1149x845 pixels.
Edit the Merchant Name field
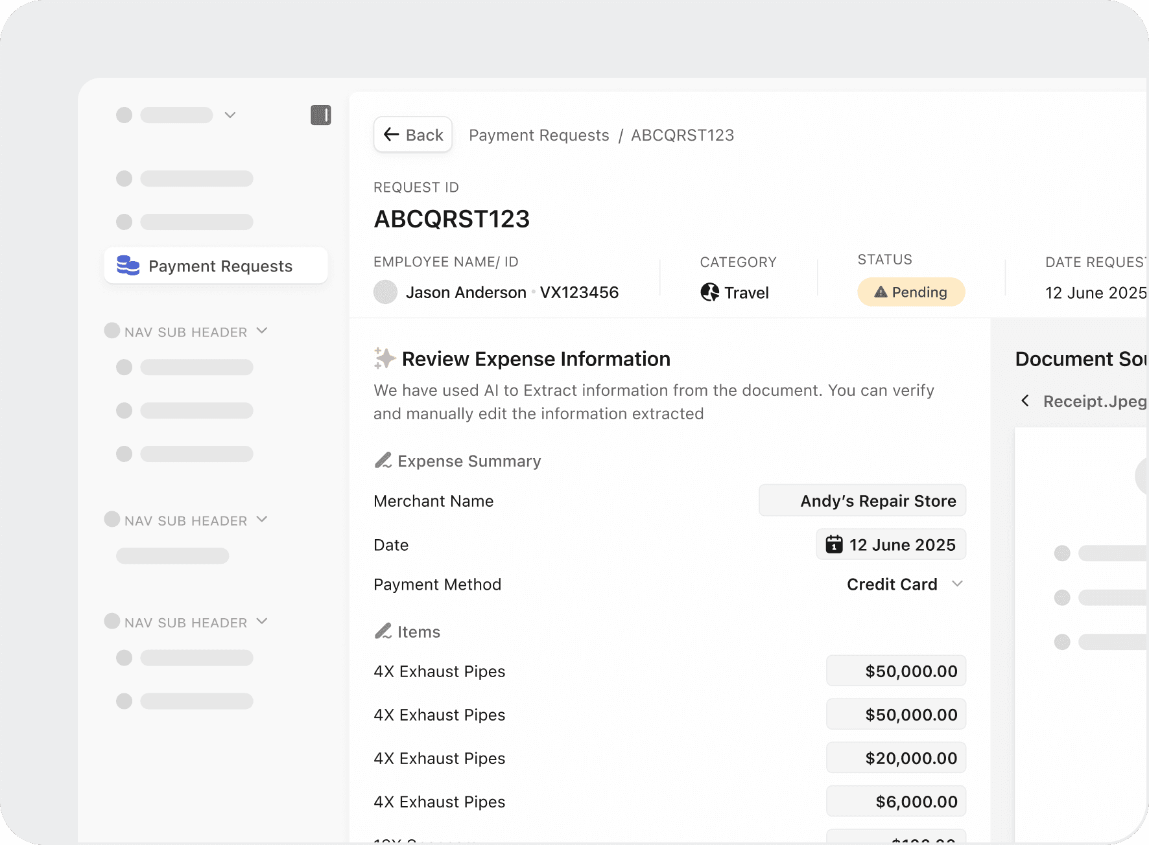[x=862, y=500]
